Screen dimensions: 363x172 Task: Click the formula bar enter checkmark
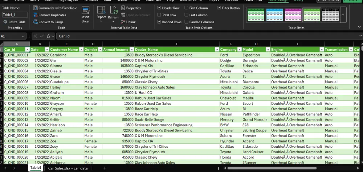[42, 36]
